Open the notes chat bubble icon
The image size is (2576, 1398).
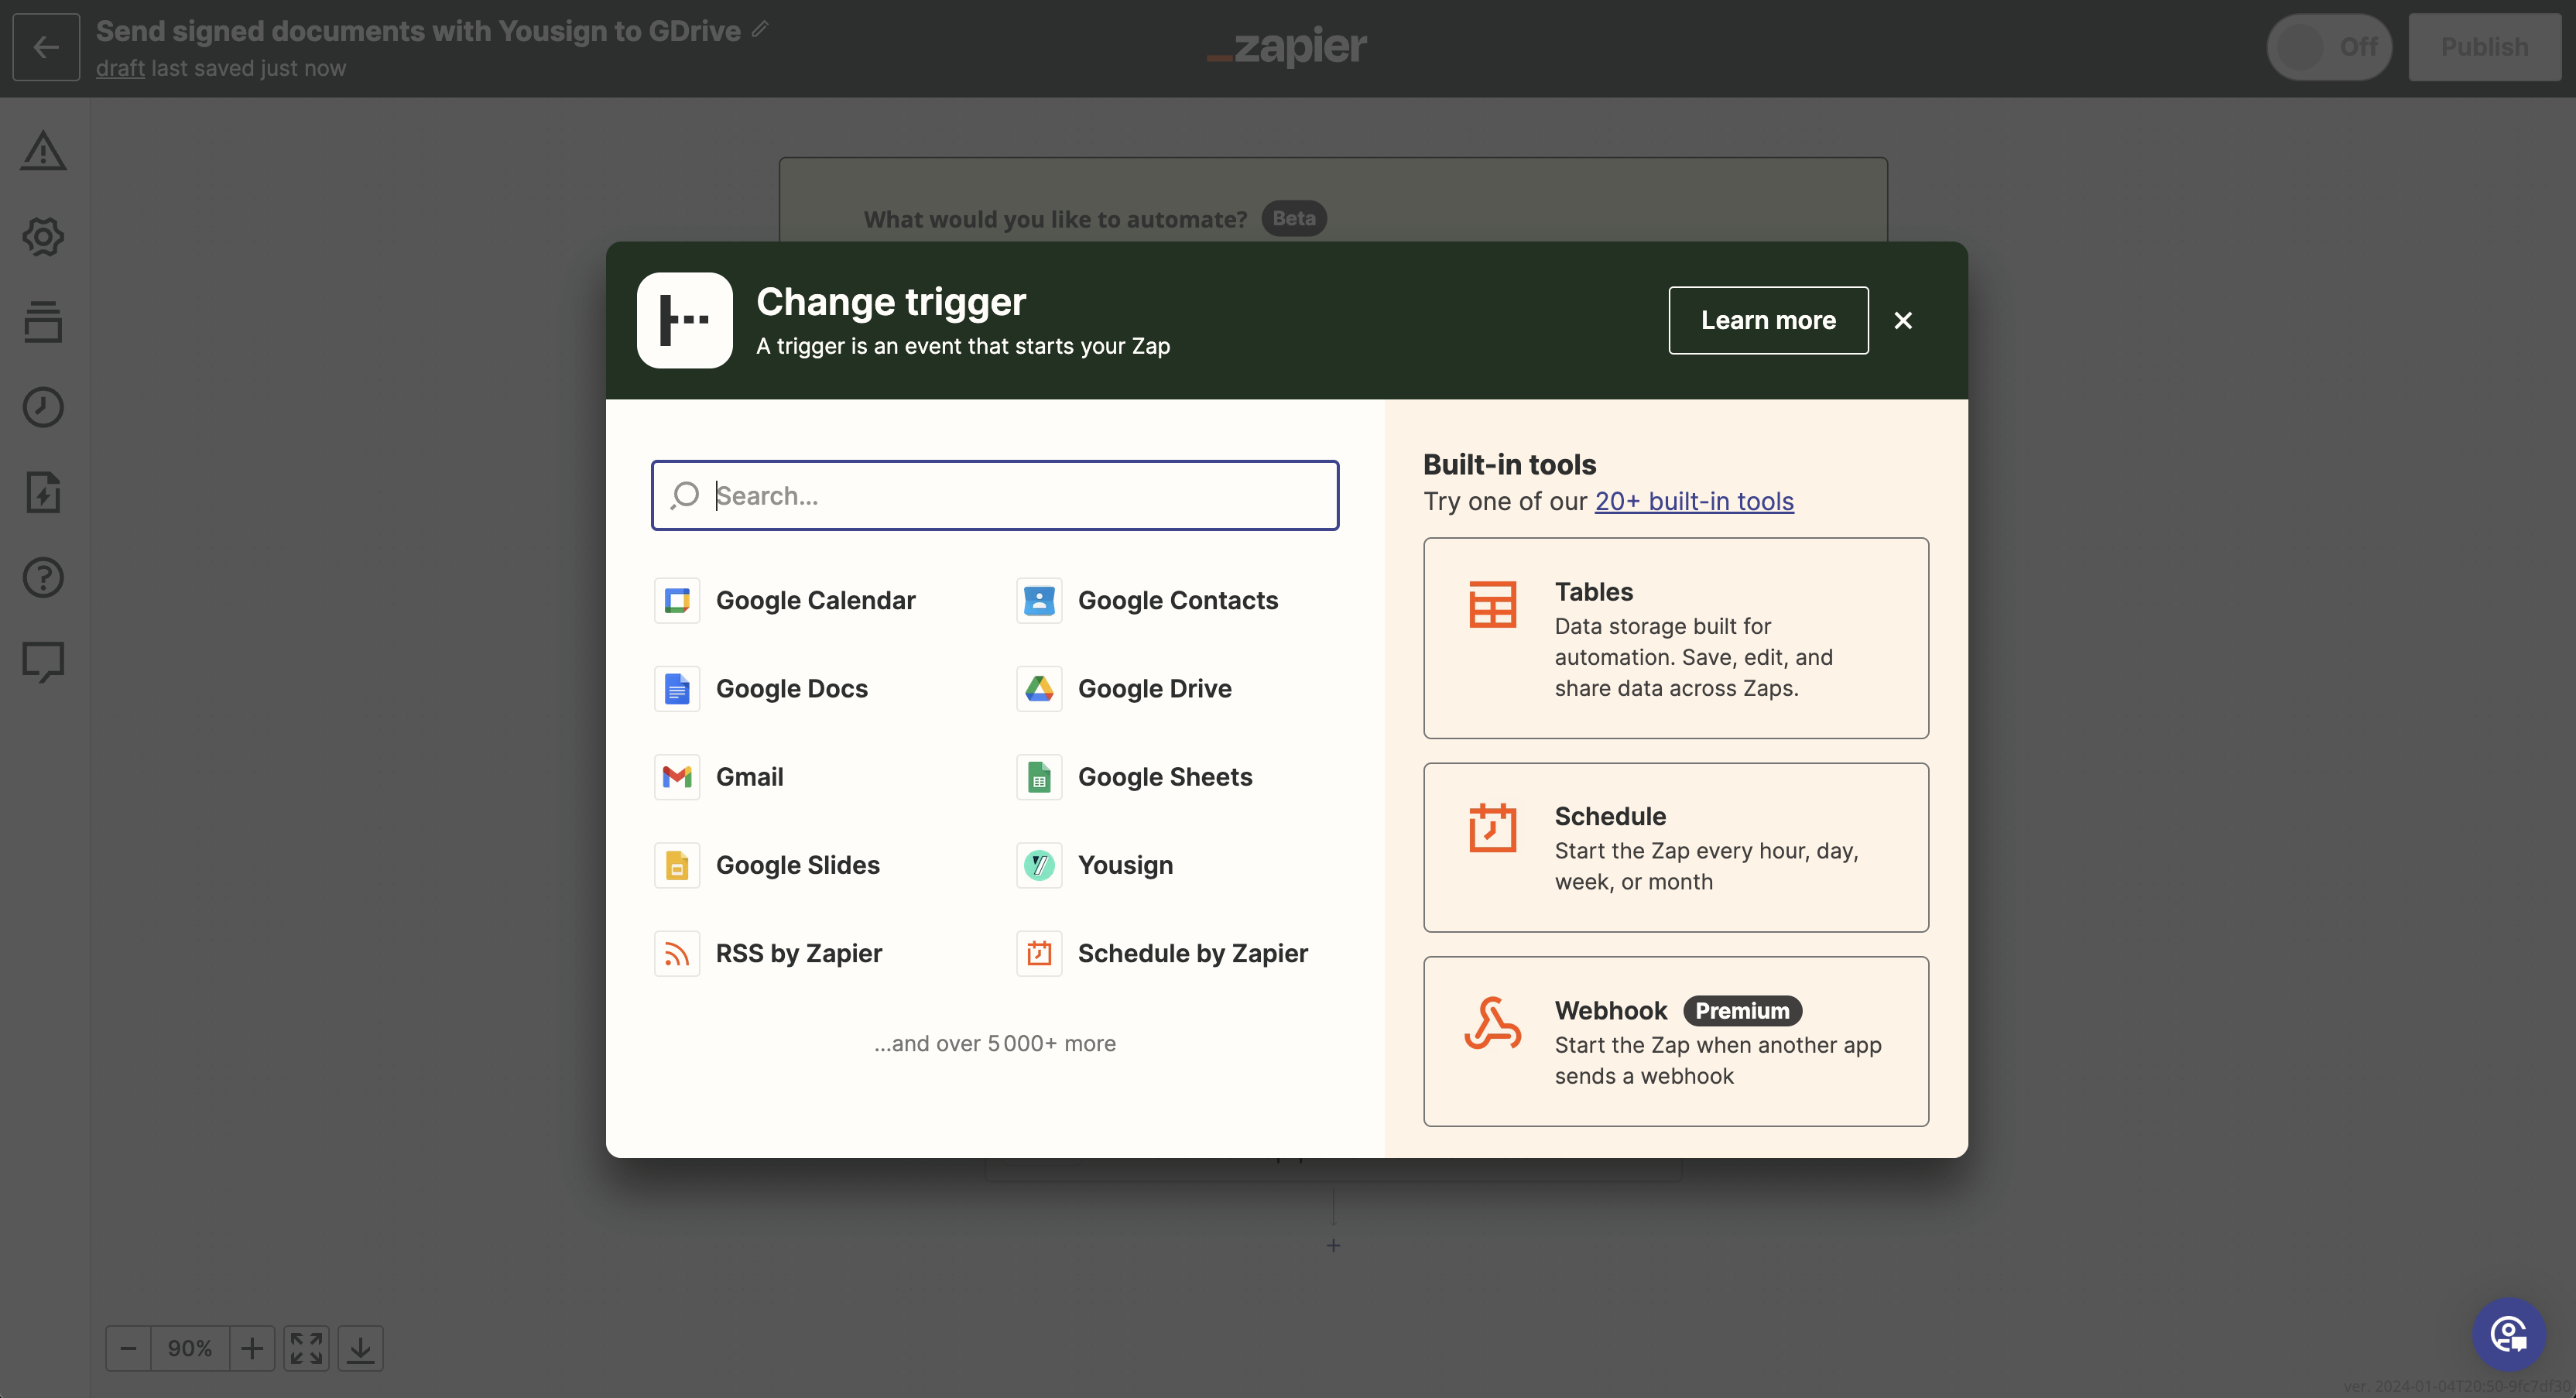point(44,661)
